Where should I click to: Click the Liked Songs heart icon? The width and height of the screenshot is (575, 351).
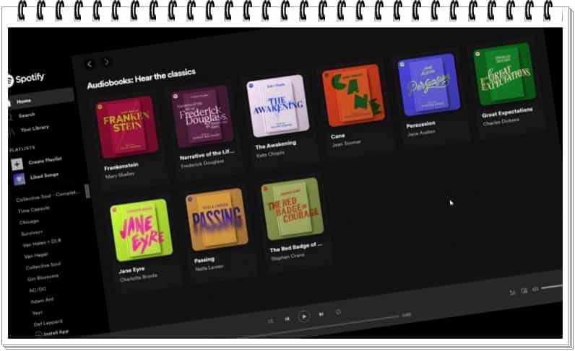pyautogui.click(x=19, y=179)
